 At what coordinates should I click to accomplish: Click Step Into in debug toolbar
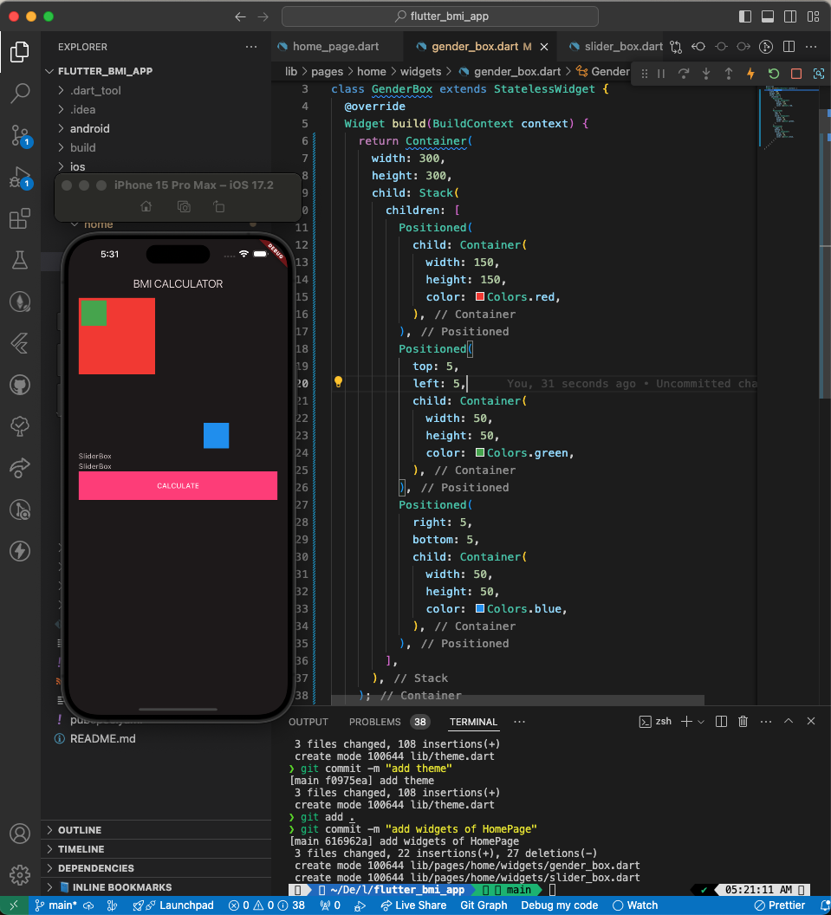click(706, 74)
